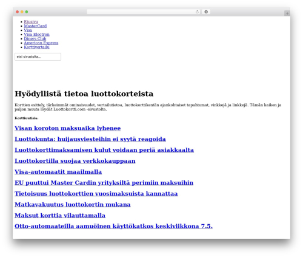Focus the browser address bar
The width and height of the screenshot is (303, 257).
pos(144,12)
